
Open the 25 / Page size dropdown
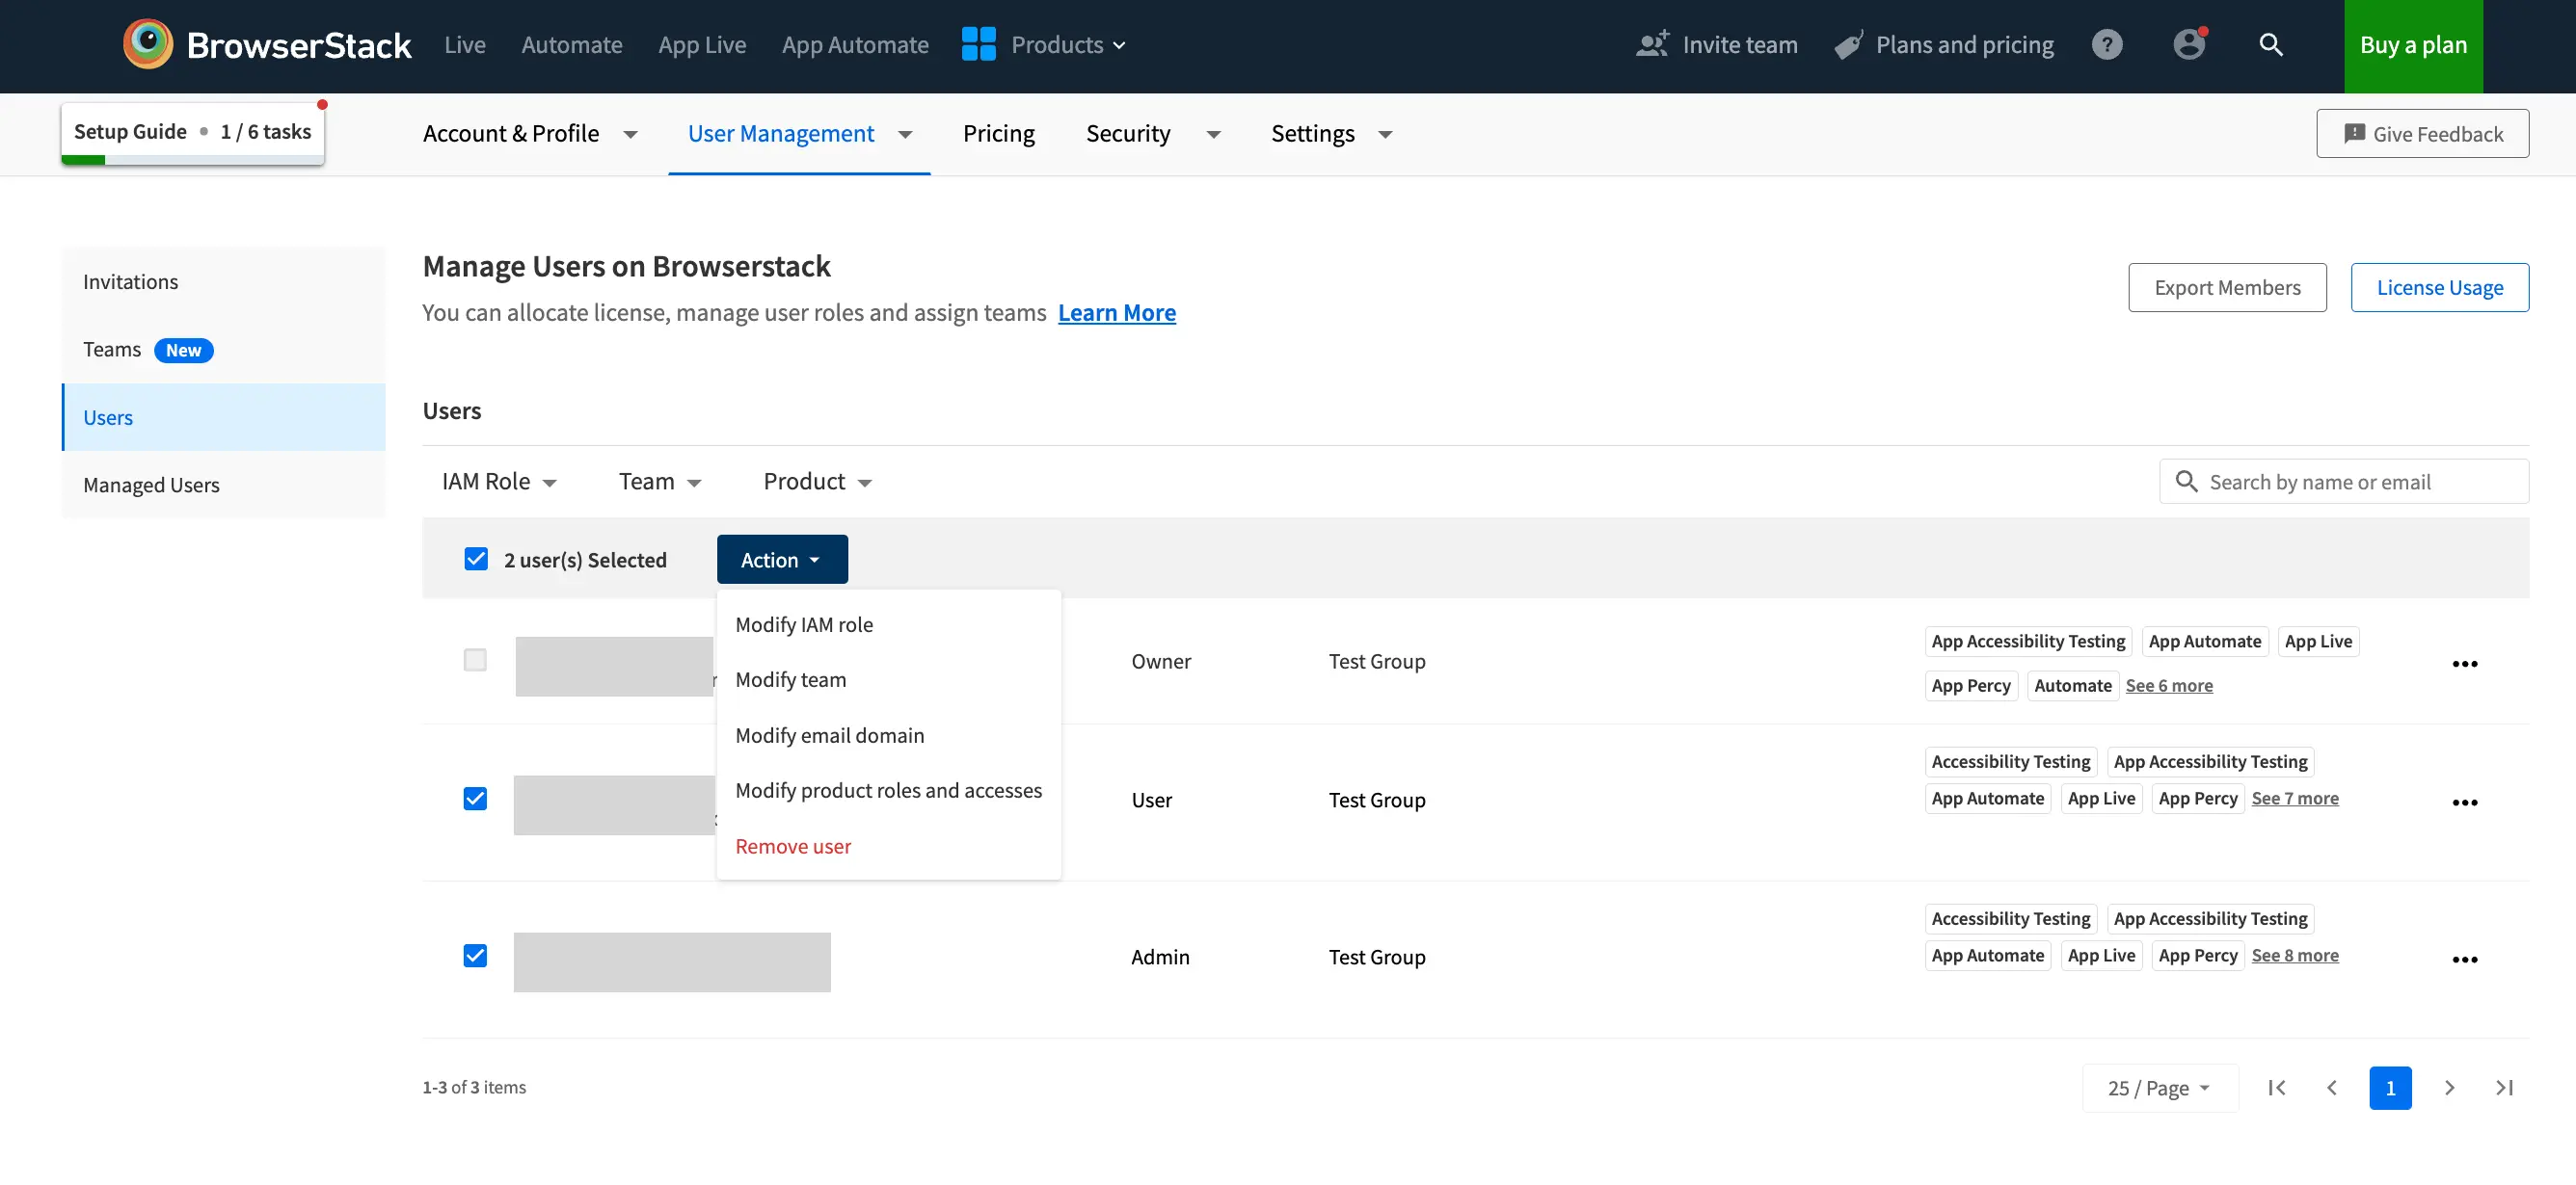[x=2158, y=1087]
